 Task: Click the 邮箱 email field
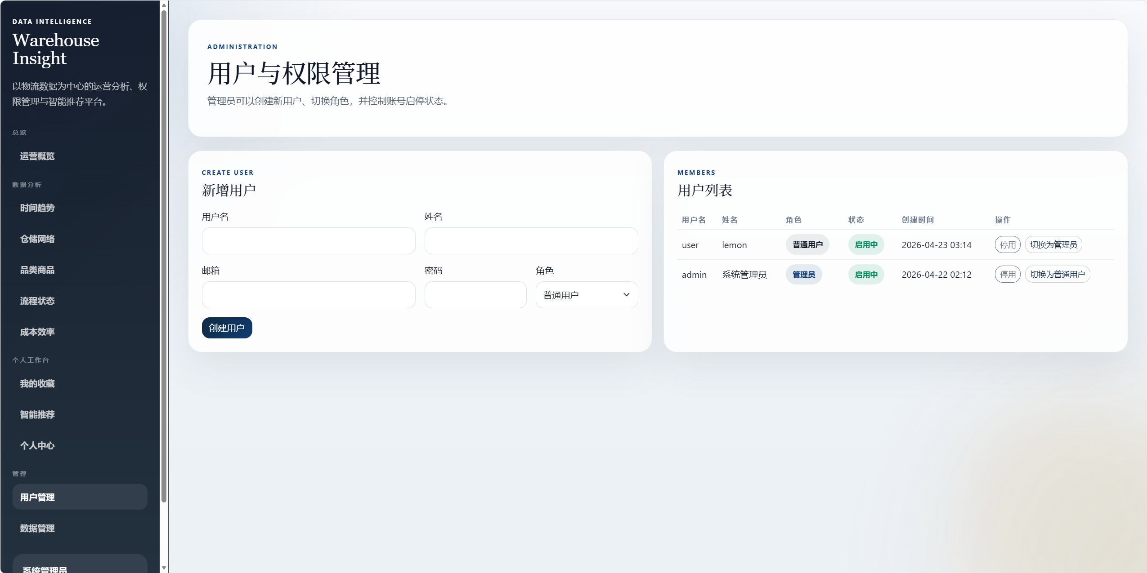tap(308, 295)
